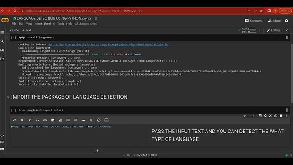The height and width of the screenshot is (165, 293).
Task: Apply italic formatting in markdown toolbar
Action: point(29,120)
